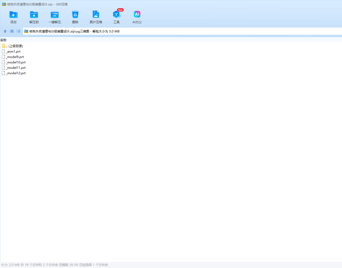Click the 360压缩 title bar app icon

(x=4, y=4)
